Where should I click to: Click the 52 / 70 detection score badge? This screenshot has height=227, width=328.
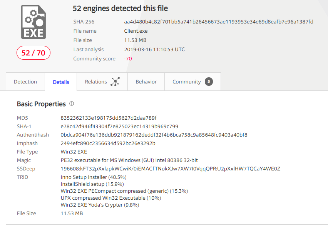[x=33, y=53]
